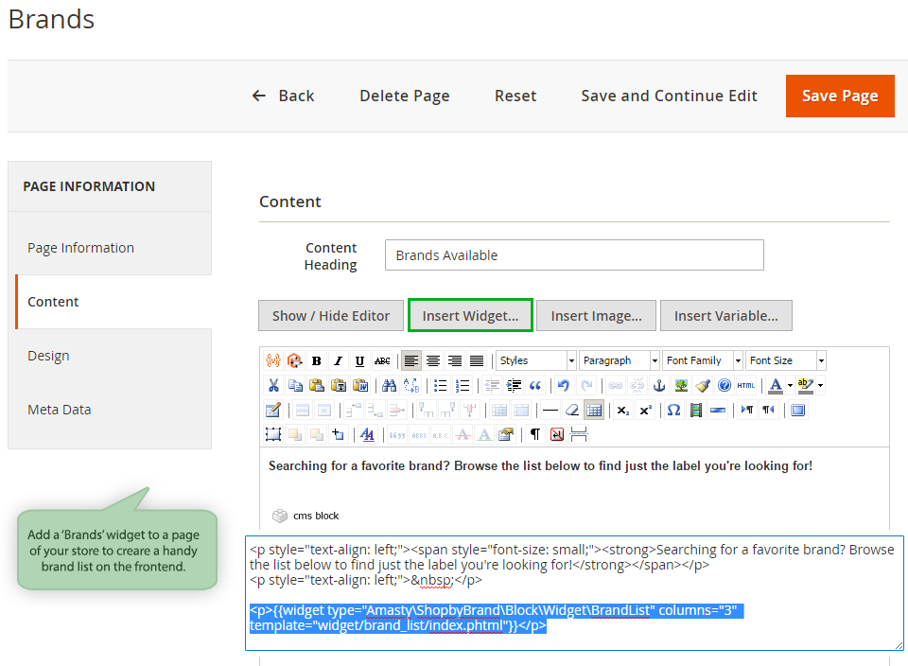908x666 pixels.
Task: Click the Subscript icon
Action: 623,410
